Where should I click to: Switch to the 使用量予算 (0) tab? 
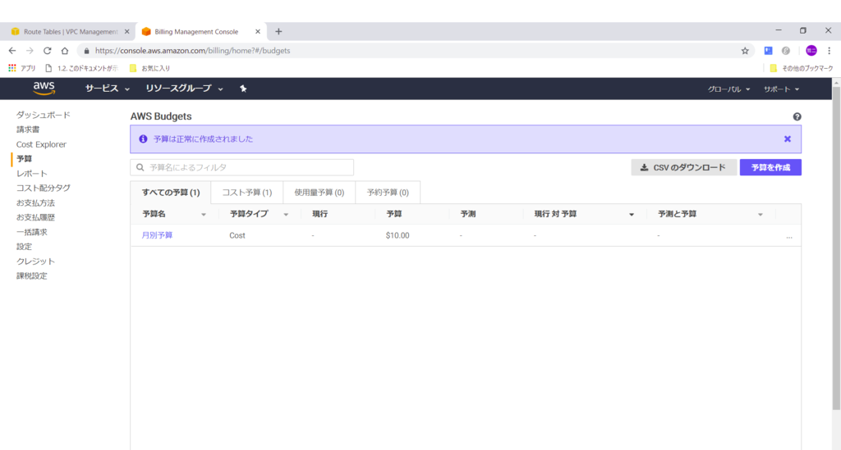[319, 193]
